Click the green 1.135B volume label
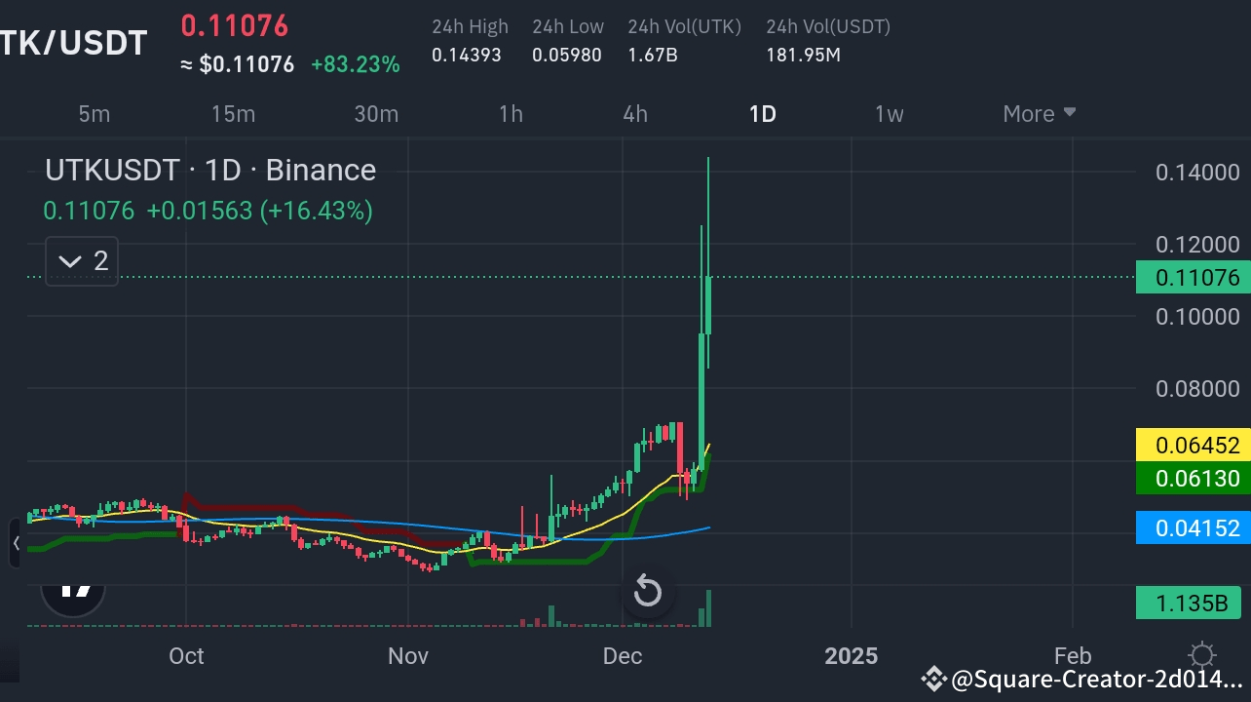 point(1188,603)
